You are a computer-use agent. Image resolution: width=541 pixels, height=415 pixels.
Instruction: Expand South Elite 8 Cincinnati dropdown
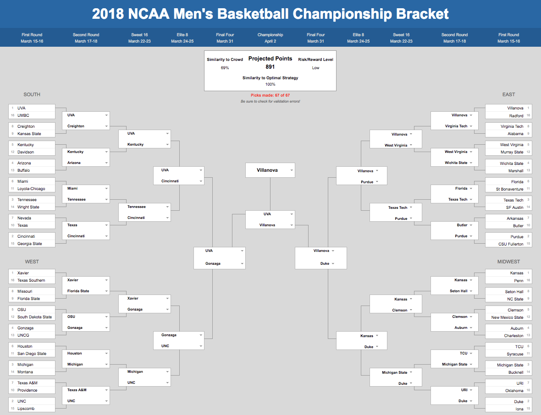[179, 181]
